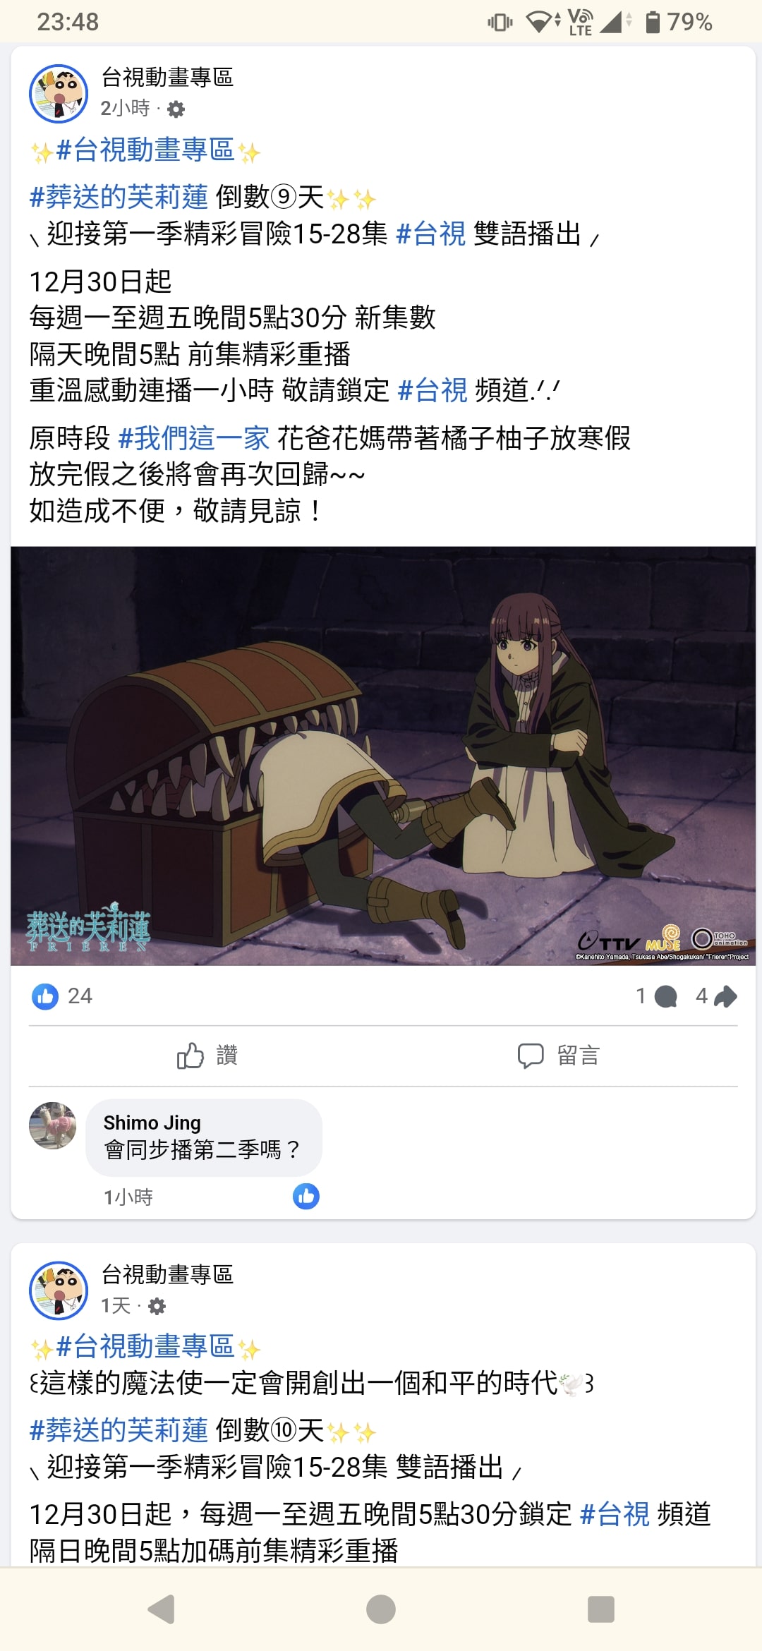Tap the Android back navigation button

pos(162,1609)
